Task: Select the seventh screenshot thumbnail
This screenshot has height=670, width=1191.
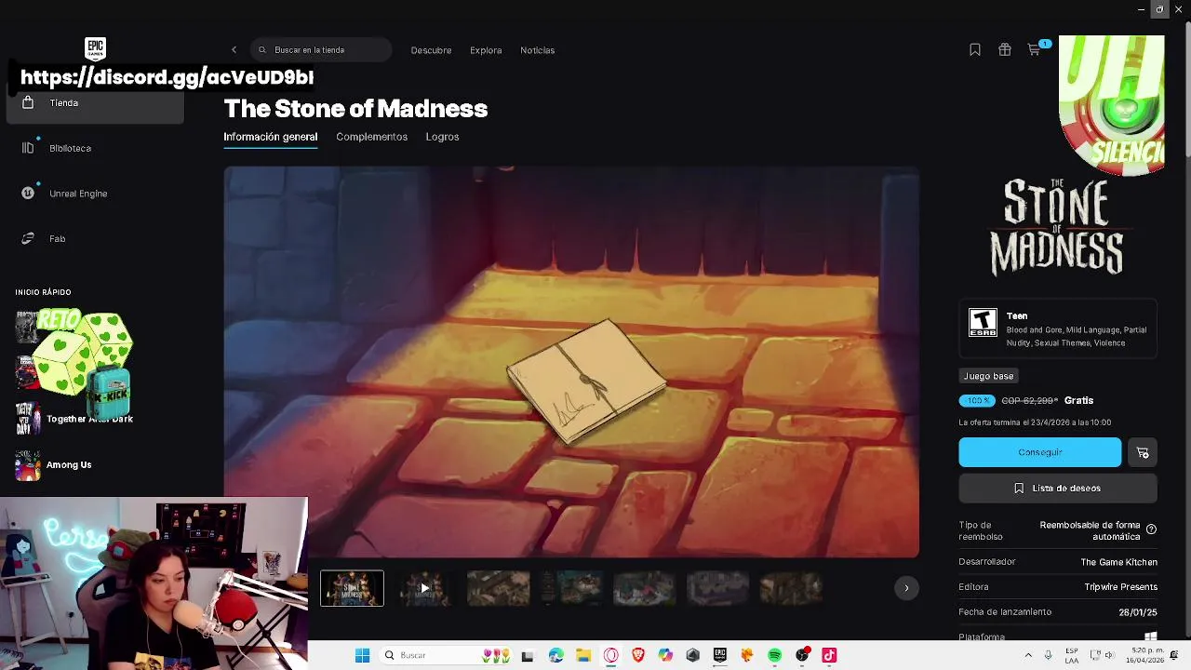Action: 791,588
